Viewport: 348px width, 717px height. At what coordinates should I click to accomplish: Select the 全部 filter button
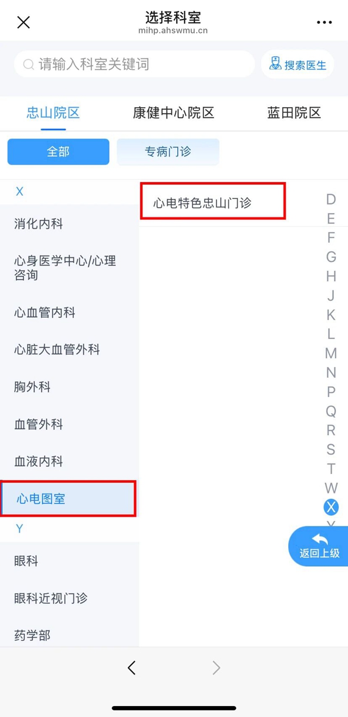click(x=58, y=152)
